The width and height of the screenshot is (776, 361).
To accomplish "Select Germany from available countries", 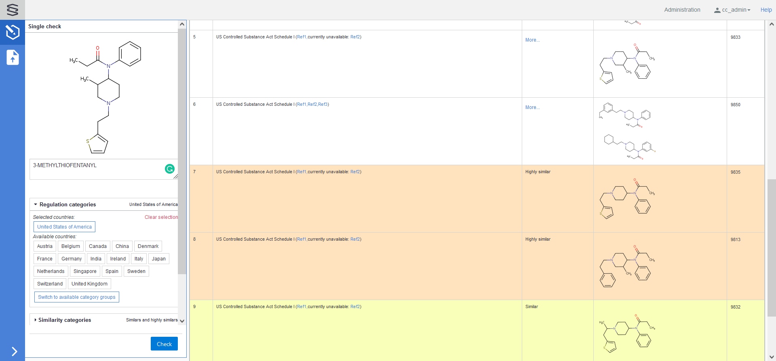I will [72, 259].
